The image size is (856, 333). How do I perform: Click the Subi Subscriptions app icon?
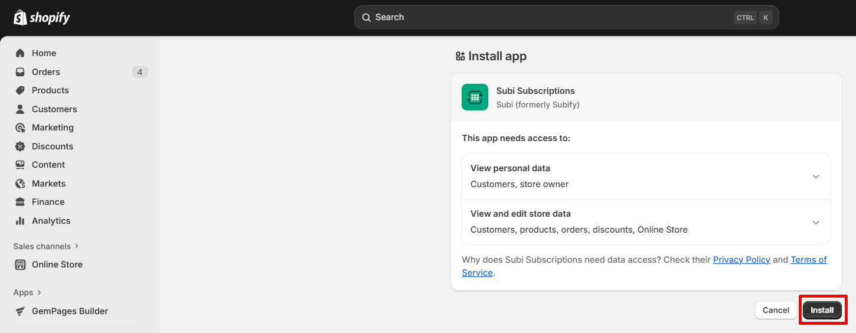[475, 97]
